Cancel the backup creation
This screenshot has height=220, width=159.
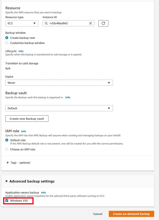(98, 214)
